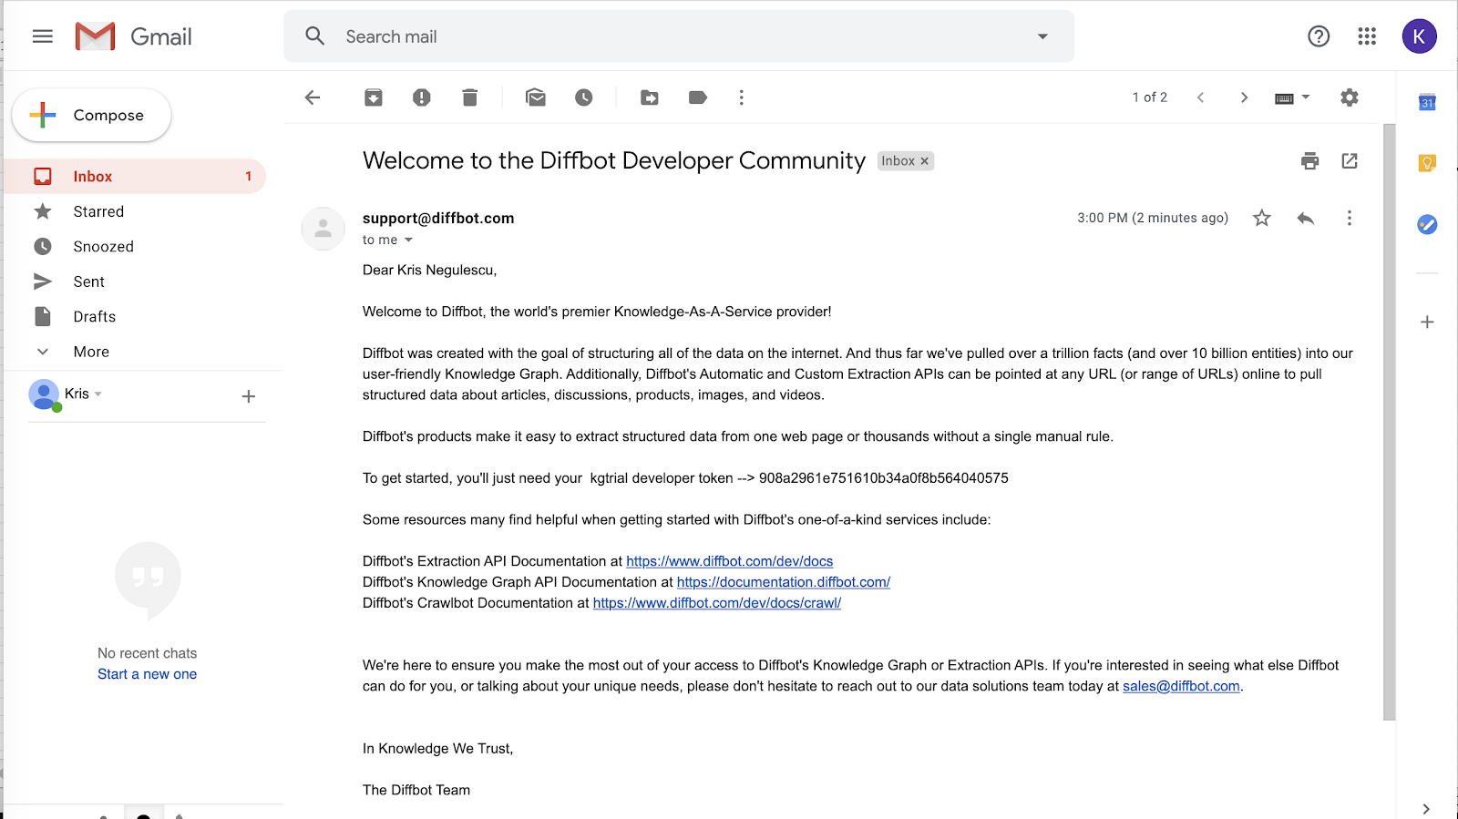
Task: Start a new chat plus icon
Action: [x=248, y=396]
